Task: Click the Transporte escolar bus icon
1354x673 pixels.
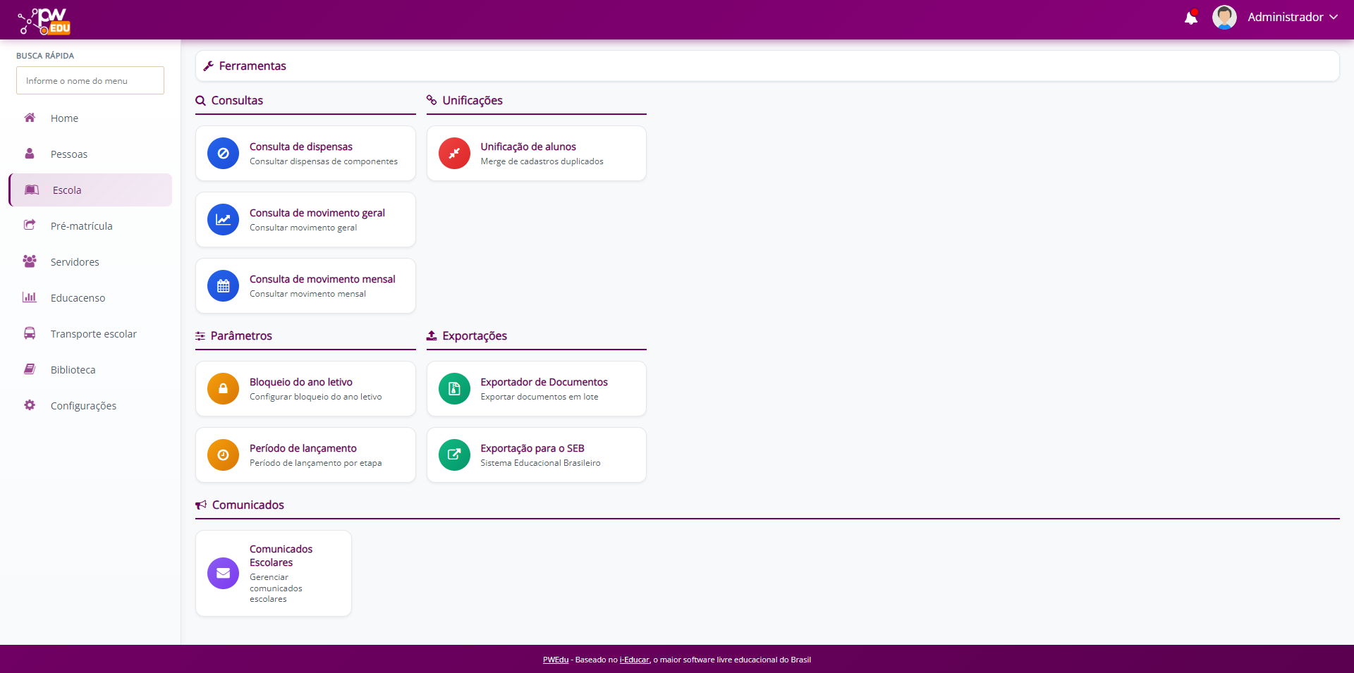Action: click(30, 333)
